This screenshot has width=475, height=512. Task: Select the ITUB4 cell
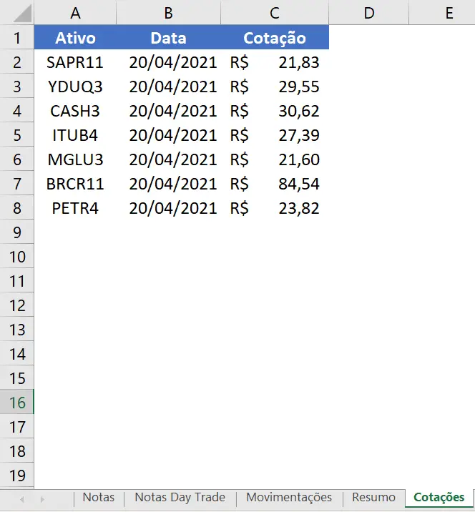(x=75, y=135)
